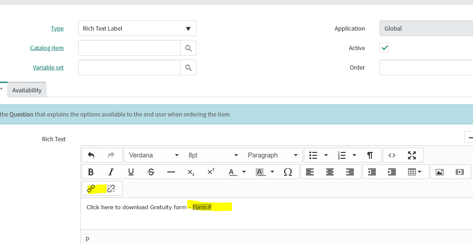The width and height of the screenshot is (473, 244).
Task: Open the Paragraph style dropdown
Action: [273, 155]
